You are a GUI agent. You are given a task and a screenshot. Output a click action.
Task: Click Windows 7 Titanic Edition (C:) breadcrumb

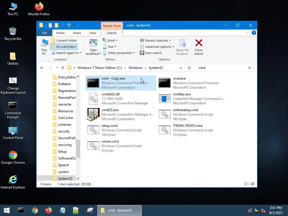(x=100, y=68)
